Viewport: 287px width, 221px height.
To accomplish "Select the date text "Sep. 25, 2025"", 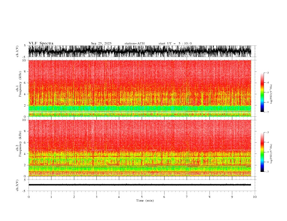I will point(101,43).
